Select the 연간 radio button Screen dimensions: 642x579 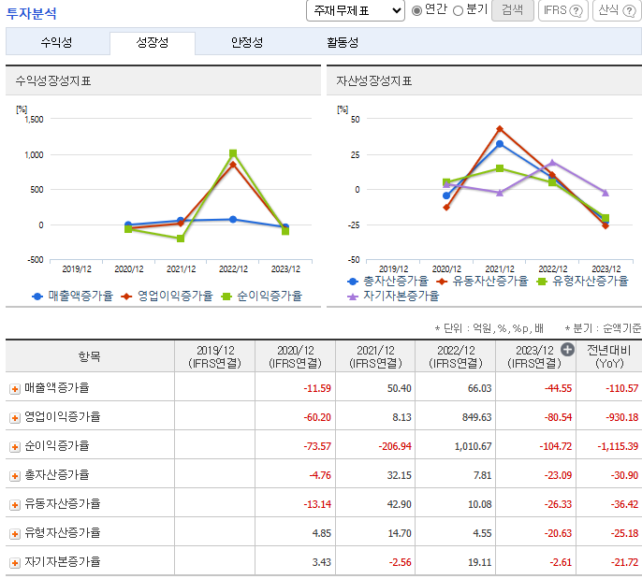(416, 10)
